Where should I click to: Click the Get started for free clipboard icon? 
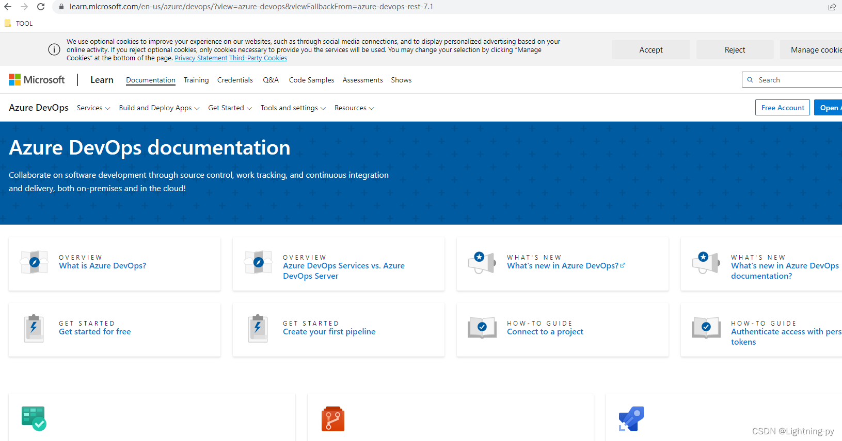(x=34, y=328)
